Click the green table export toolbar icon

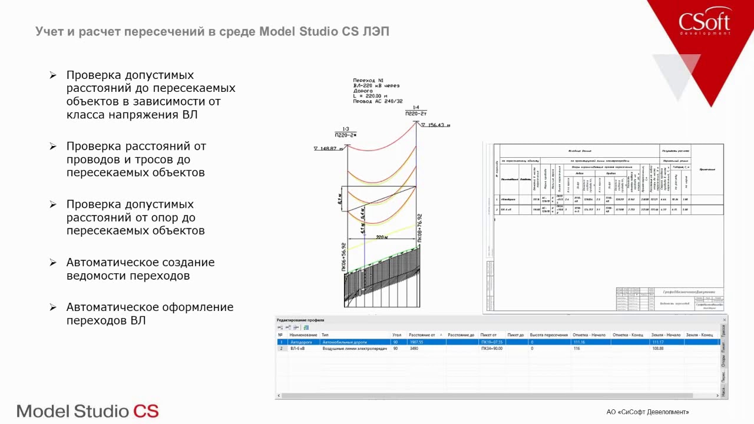point(306,327)
